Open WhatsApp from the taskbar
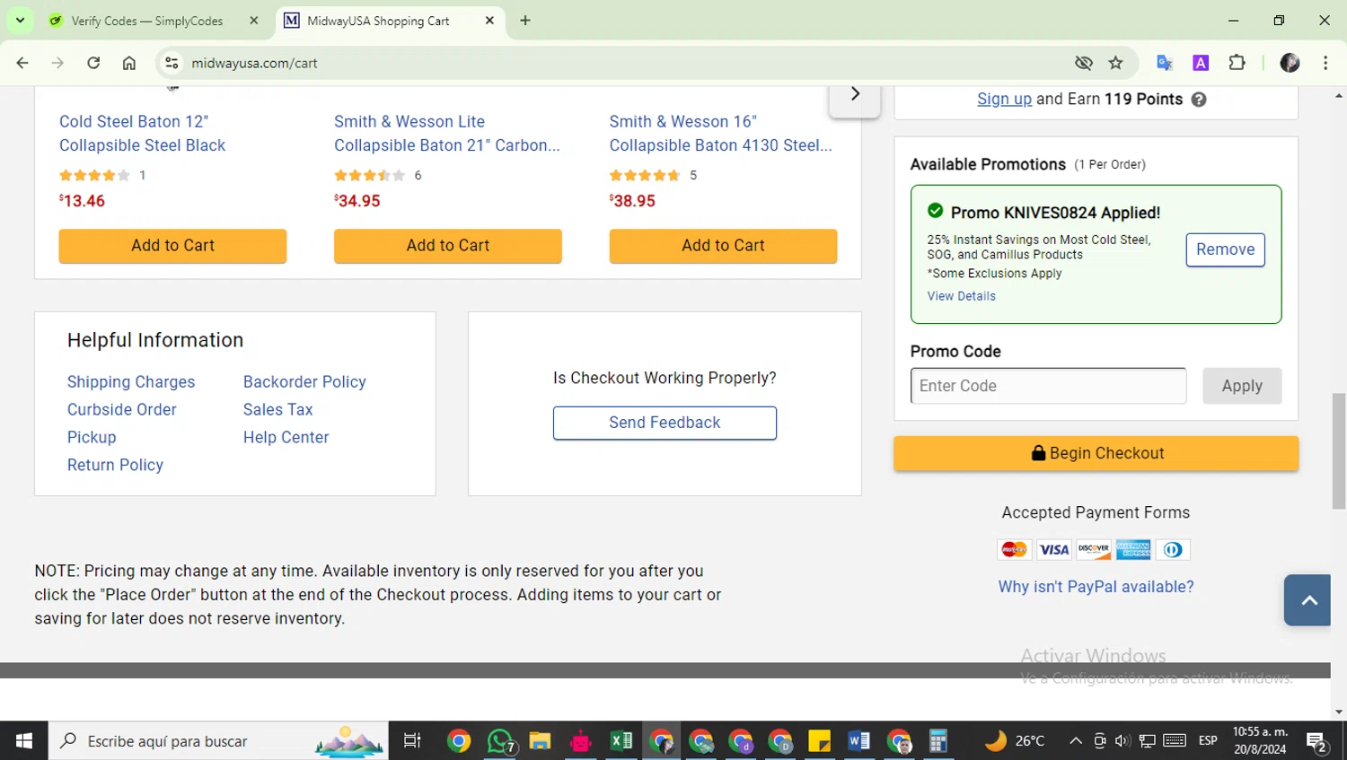The height and width of the screenshot is (760, 1347). (x=500, y=741)
